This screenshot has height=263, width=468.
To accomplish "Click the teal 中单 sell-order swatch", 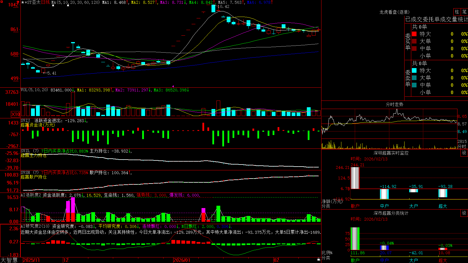I will [x=414, y=85].
